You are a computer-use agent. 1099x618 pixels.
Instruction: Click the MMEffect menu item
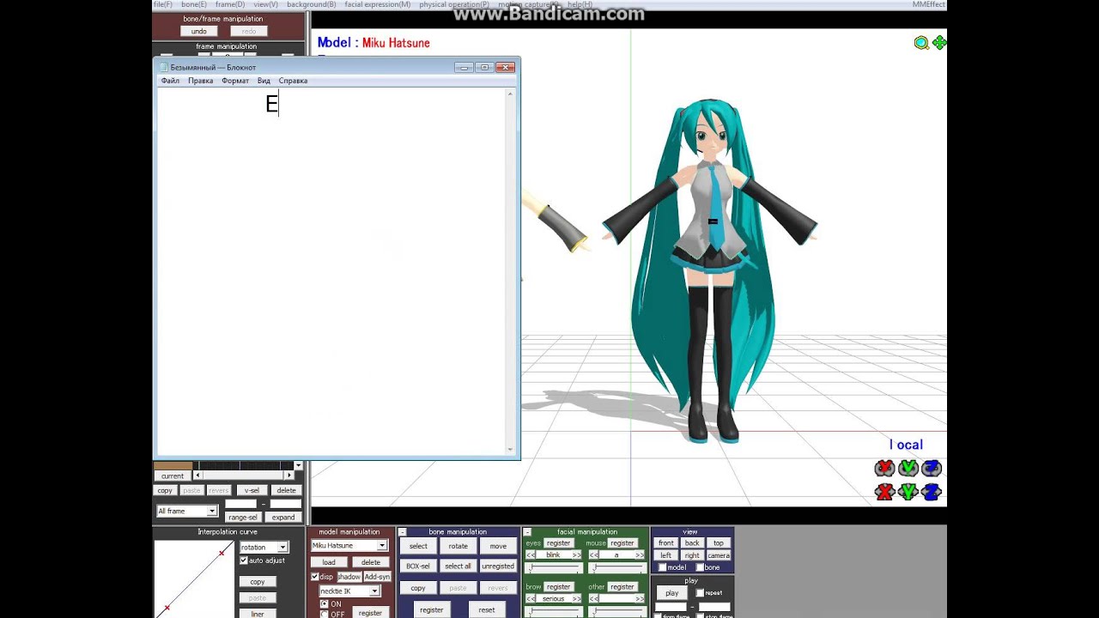[928, 4]
